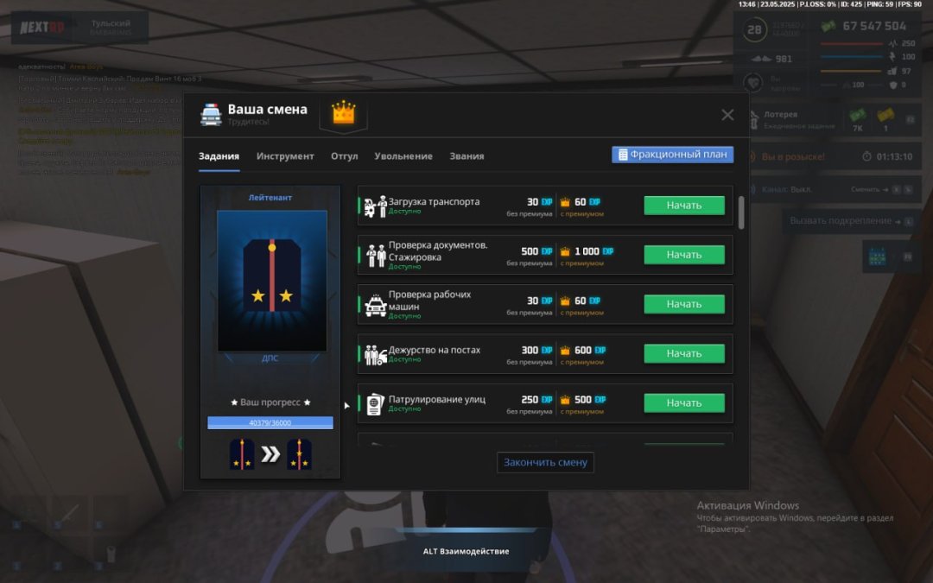Click the Лейтенант rank badge image

[272, 280]
